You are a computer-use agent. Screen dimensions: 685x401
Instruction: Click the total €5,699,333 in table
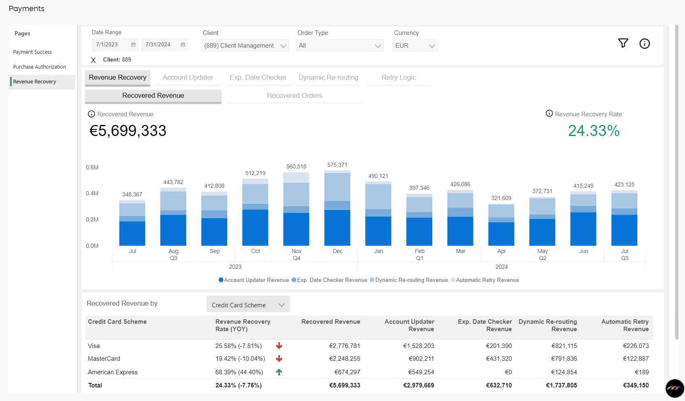[345, 385]
